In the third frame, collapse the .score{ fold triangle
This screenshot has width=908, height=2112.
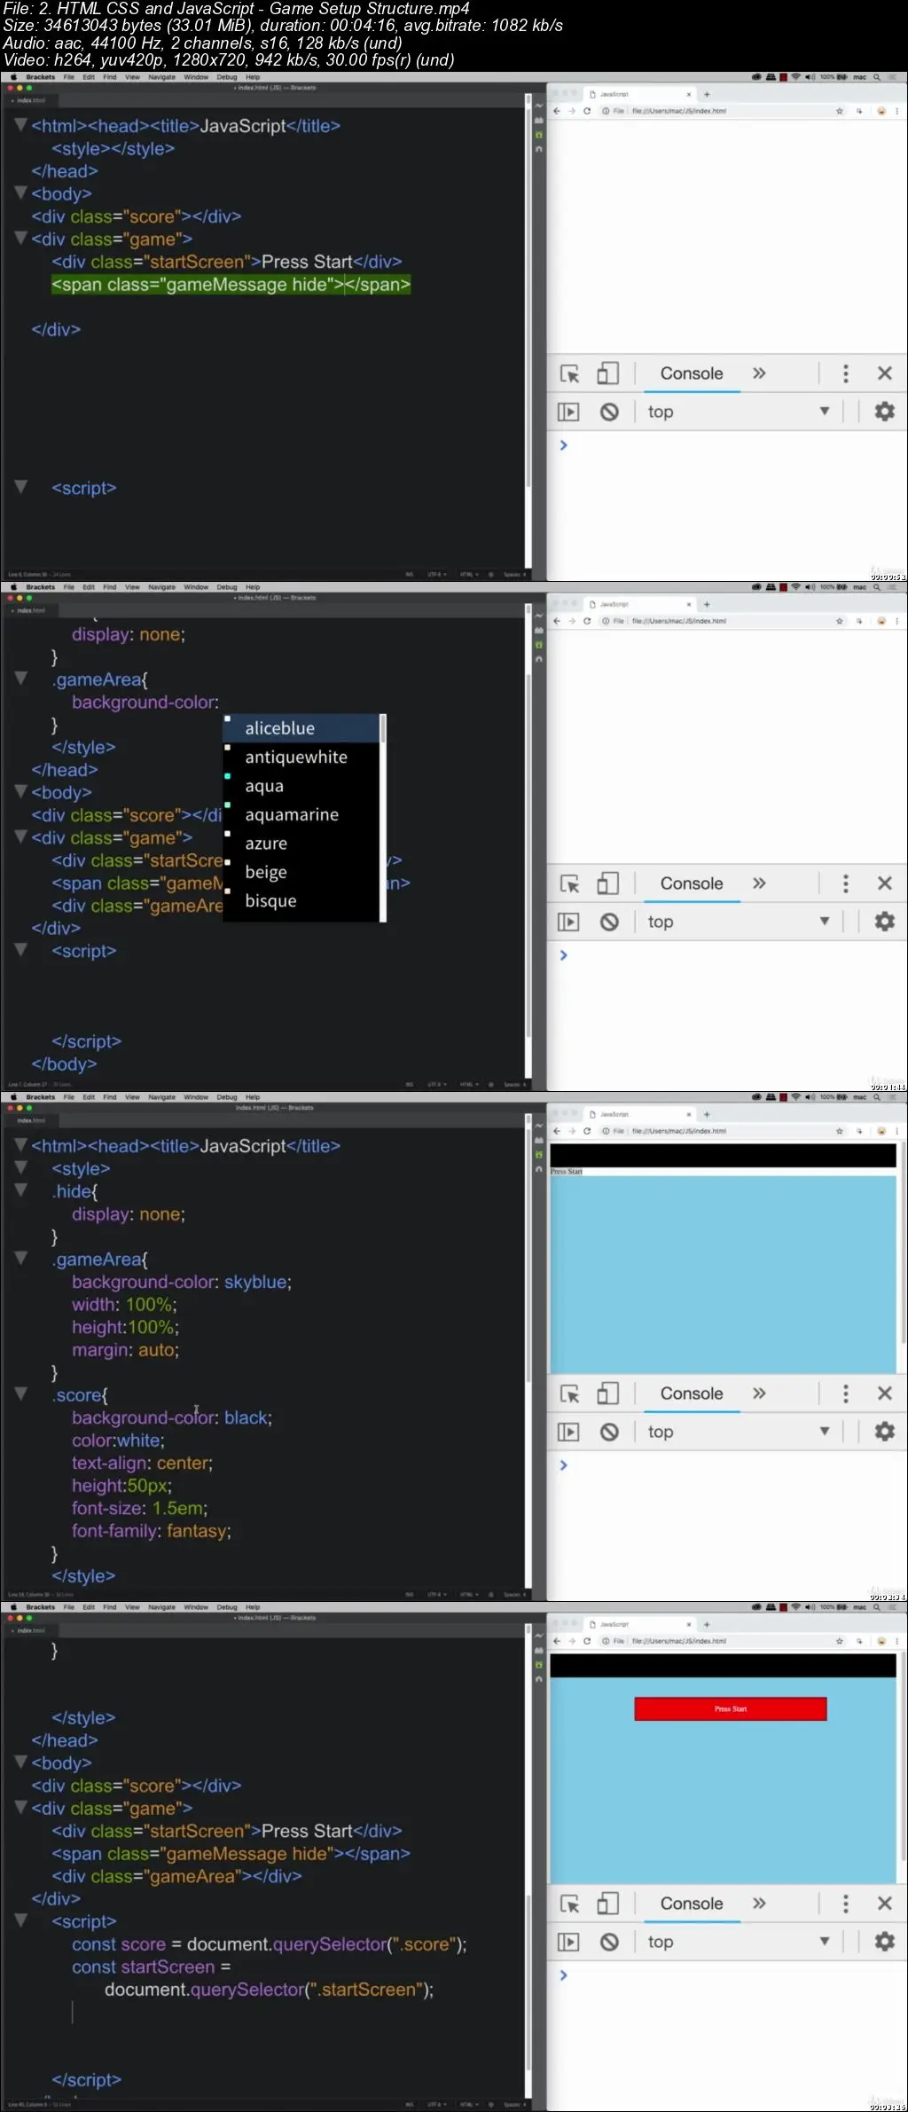tap(20, 1394)
